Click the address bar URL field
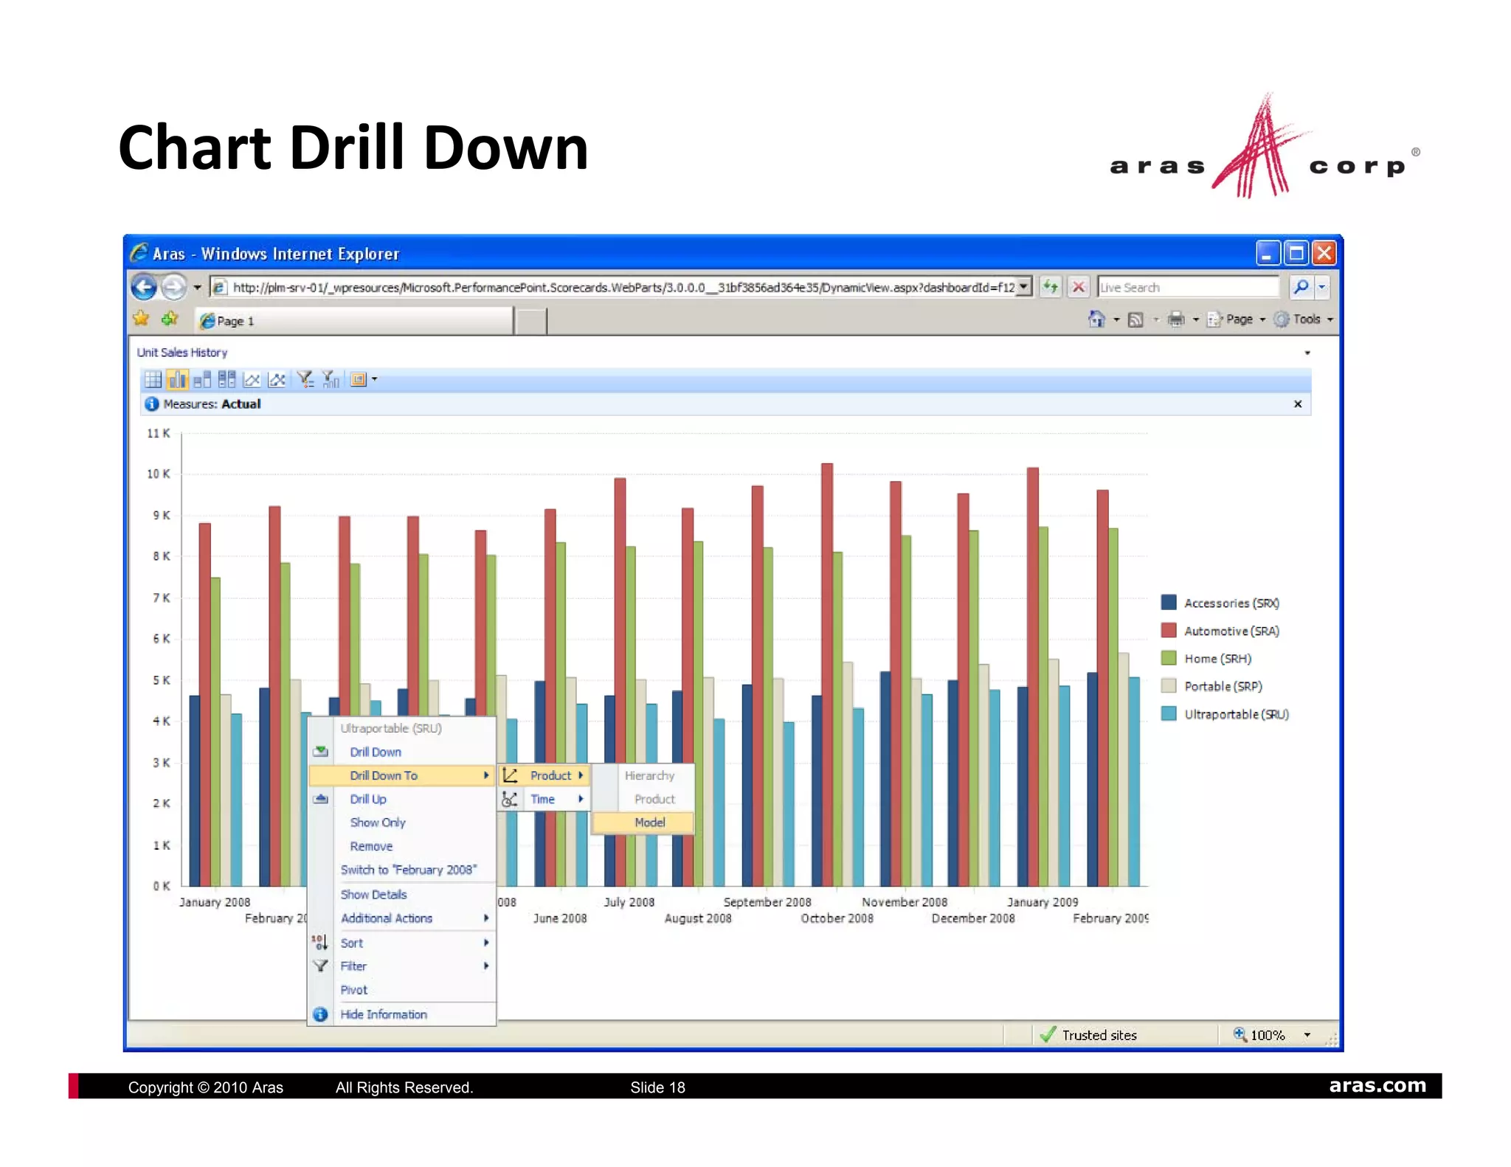This screenshot has height=1167, width=1511. pos(614,287)
